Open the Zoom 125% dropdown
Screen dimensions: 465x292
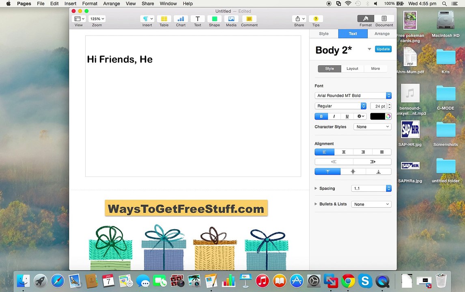97,19
